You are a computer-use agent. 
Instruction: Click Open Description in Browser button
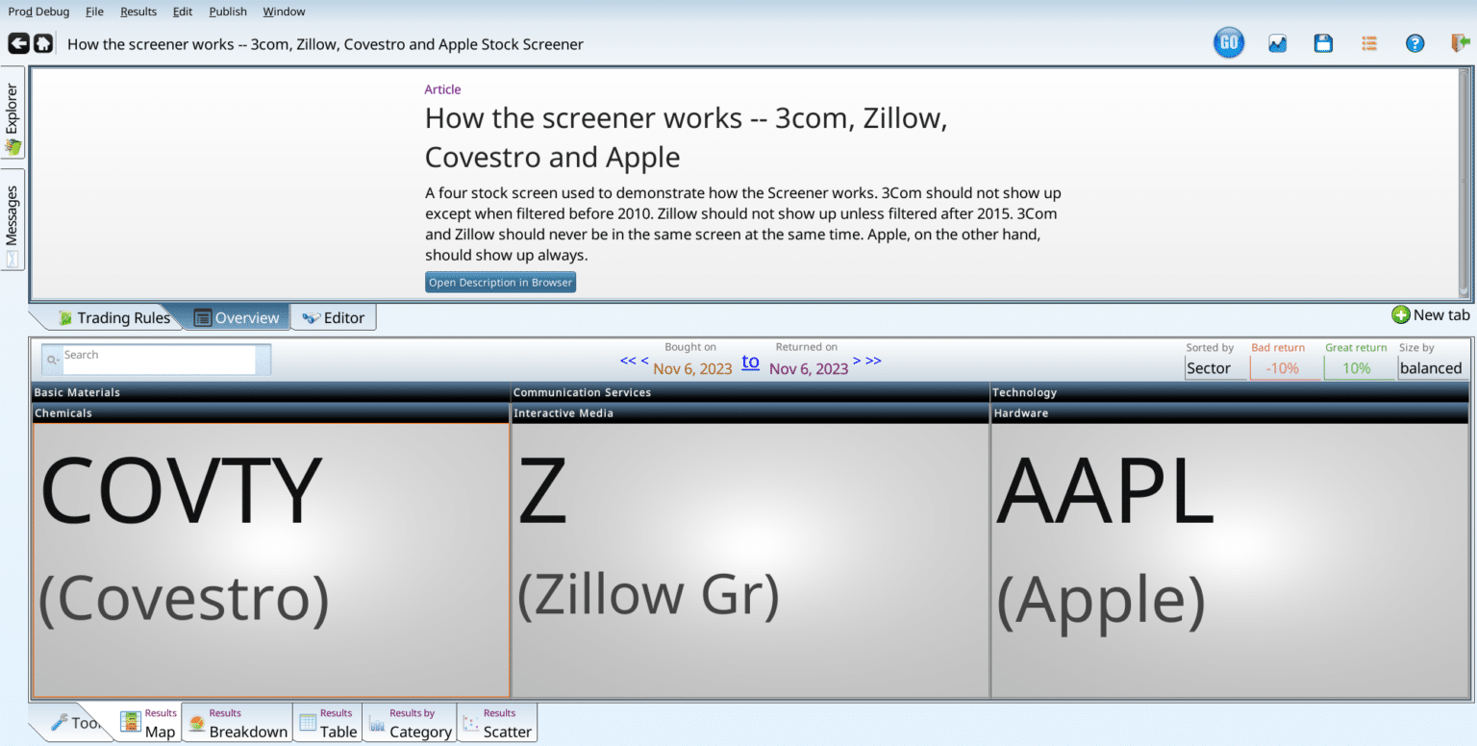point(500,283)
